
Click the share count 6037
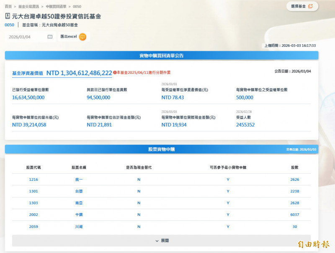[x=295, y=215]
